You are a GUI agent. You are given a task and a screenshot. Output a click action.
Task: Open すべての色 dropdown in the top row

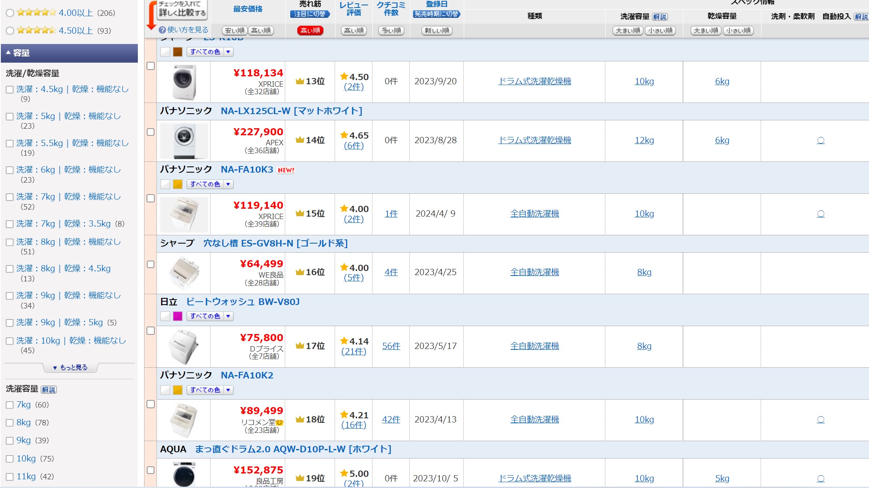[210, 52]
